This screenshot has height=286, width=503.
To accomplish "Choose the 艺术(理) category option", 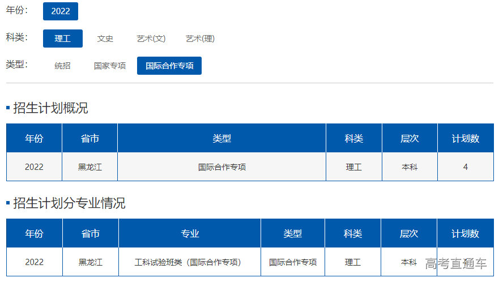I will tap(200, 39).
